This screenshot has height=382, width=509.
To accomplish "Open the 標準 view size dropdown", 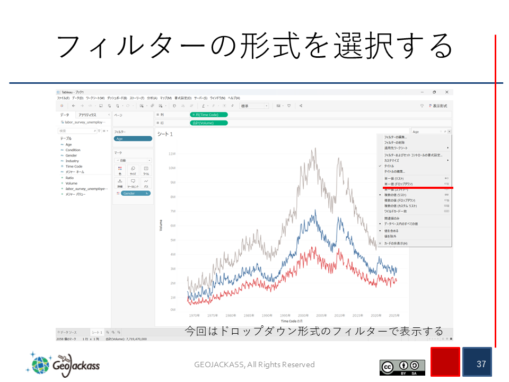I will pos(254,106).
